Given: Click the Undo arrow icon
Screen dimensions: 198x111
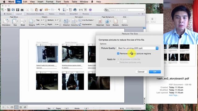Looking at the screenshot, I should [46, 10].
